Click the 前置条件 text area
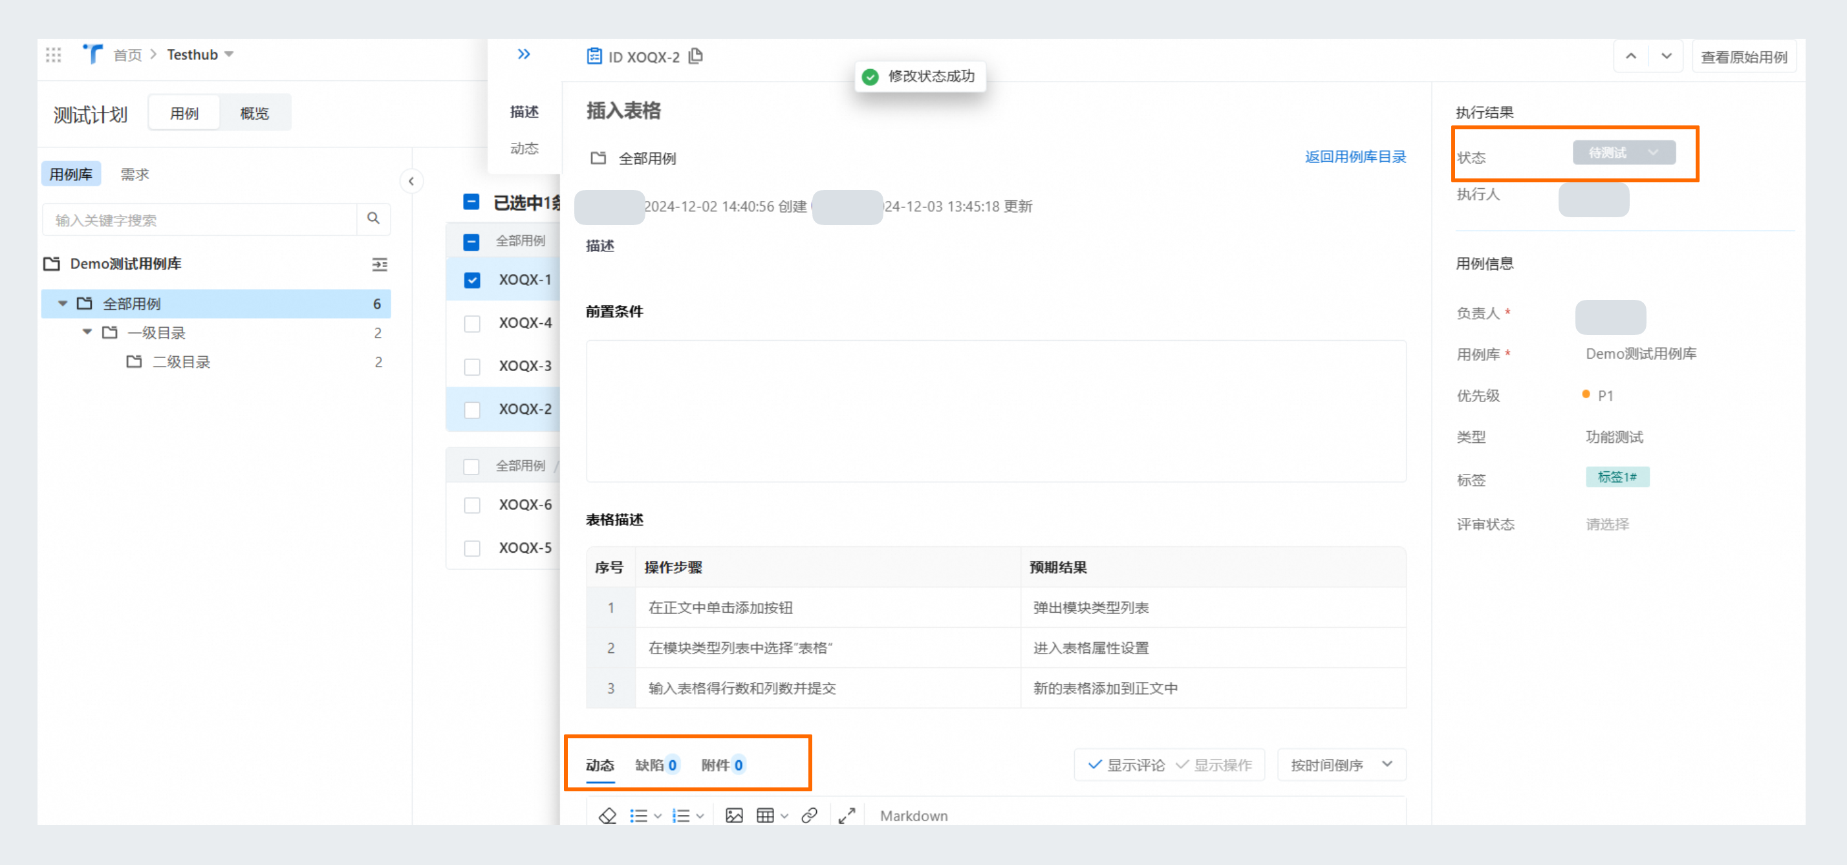Screen dimensions: 1847x865 coord(996,411)
